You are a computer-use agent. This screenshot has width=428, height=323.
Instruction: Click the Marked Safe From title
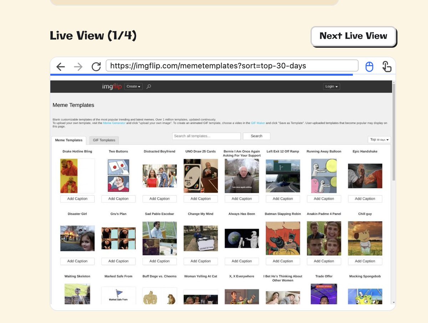click(x=118, y=276)
